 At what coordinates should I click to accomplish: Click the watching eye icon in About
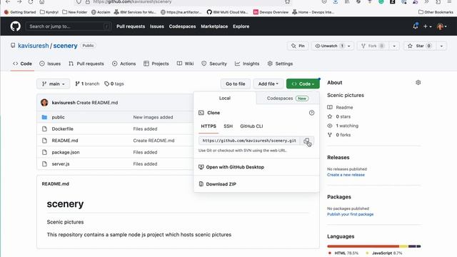330,126
